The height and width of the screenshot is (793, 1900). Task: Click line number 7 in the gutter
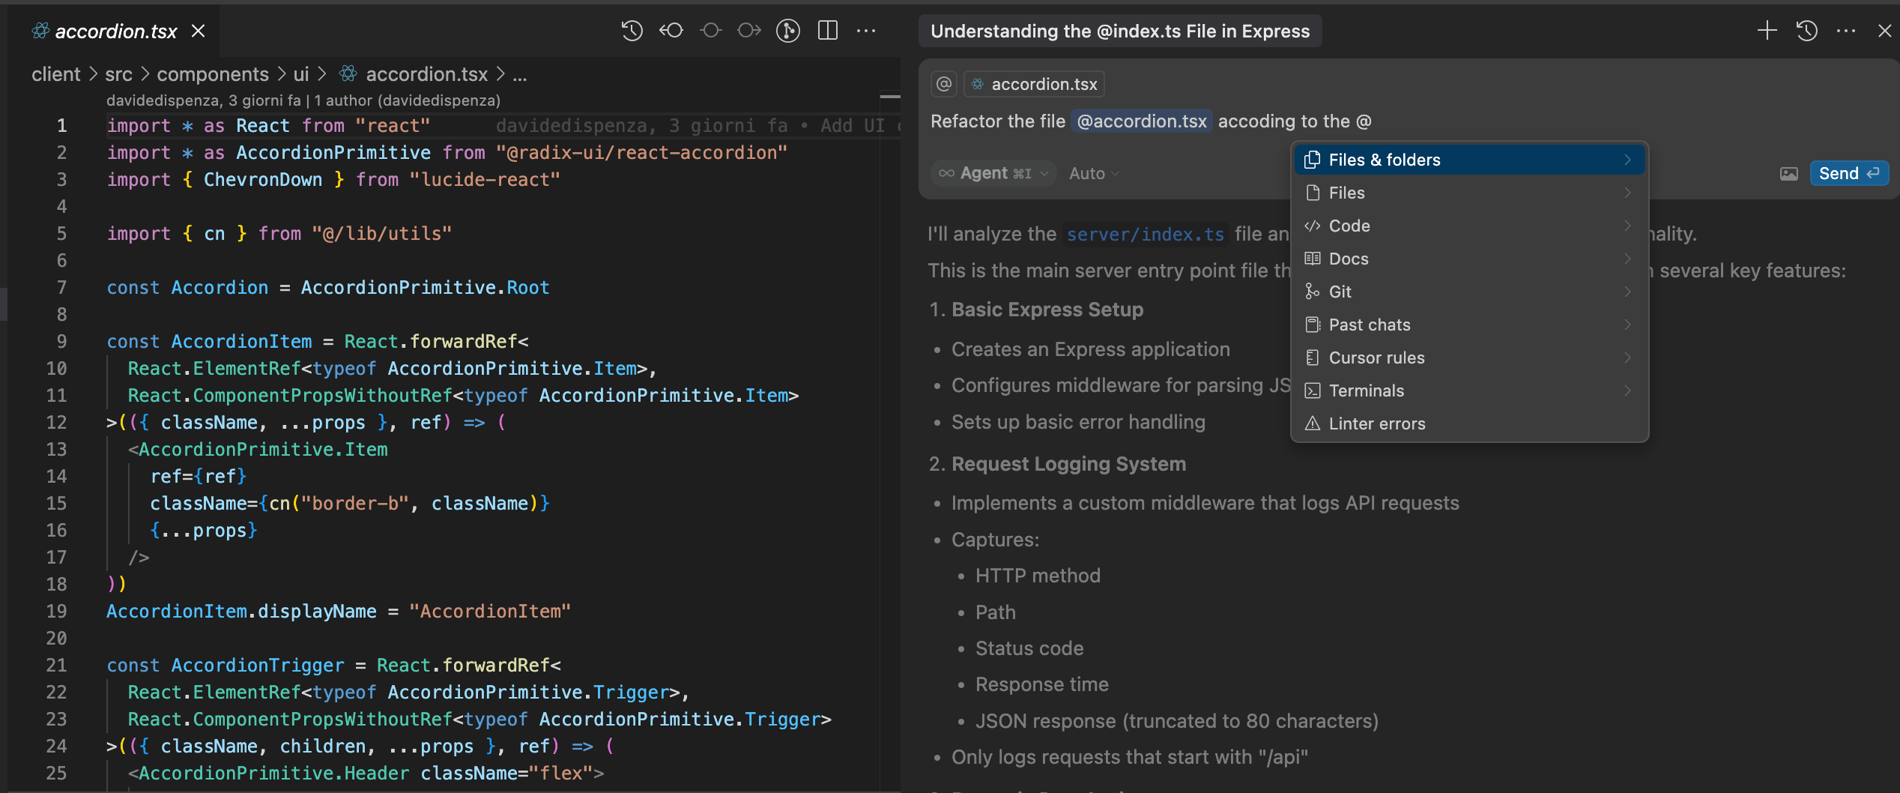tap(61, 288)
